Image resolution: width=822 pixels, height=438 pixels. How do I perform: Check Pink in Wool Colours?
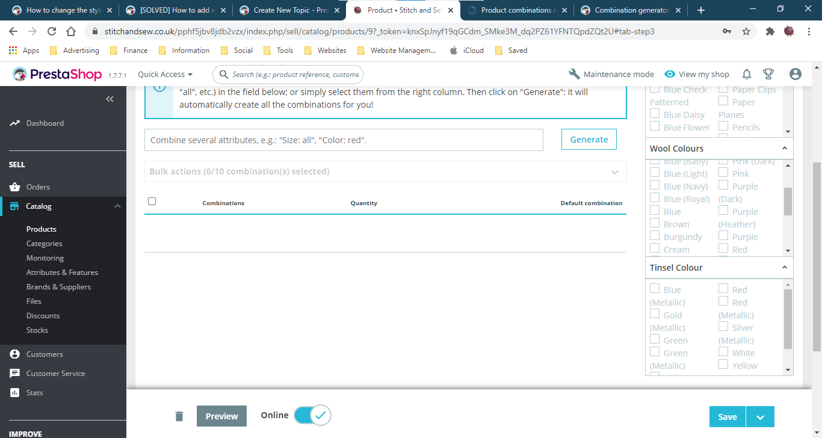coord(723,173)
